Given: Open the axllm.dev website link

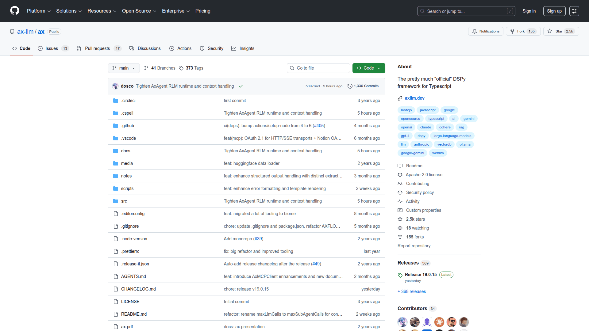Looking at the screenshot, I should tap(415, 98).
